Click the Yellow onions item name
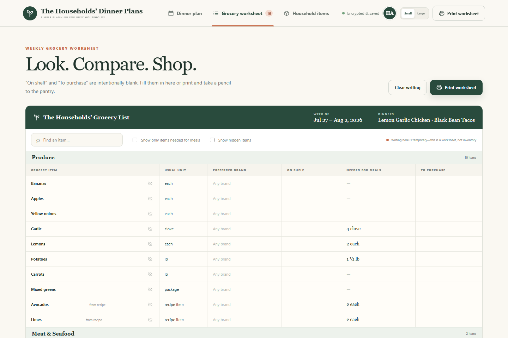 (43, 214)
